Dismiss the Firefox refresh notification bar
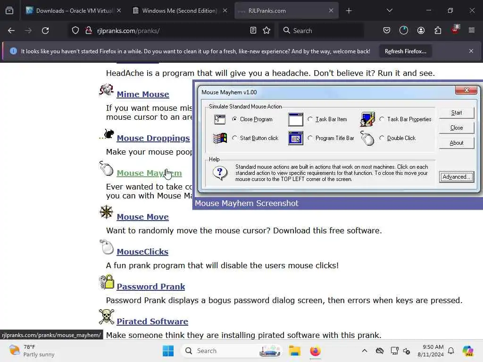The width and height of the screenshot is (483, 362). click(x=471, y=51)
